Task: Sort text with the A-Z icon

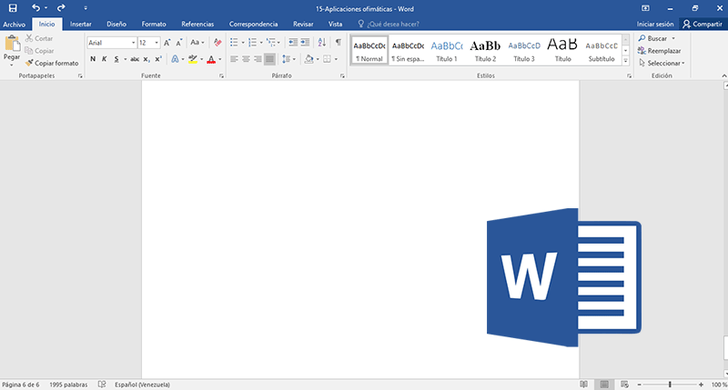Action: click(322, 43)
